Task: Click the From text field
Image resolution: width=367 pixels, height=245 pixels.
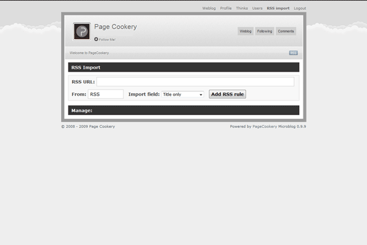Action: tap(106, 94)
